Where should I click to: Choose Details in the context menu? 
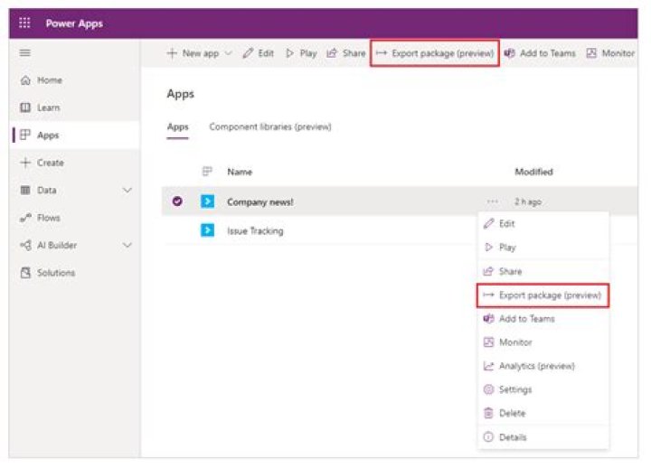pyautogui.click(x=543, y=437)
